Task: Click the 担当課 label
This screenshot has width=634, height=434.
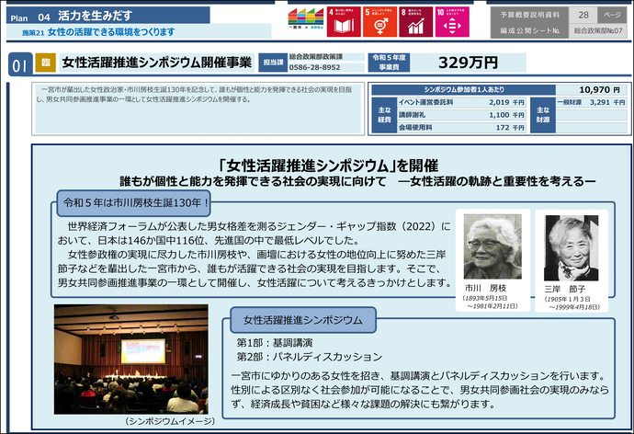Action: point(273,63)
